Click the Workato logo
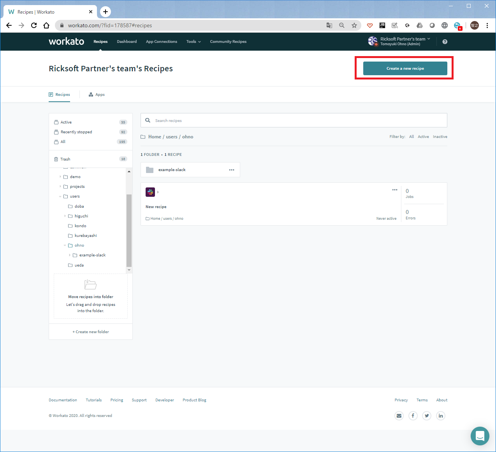Screen dimensions: 496x452 tap(66, 42)
